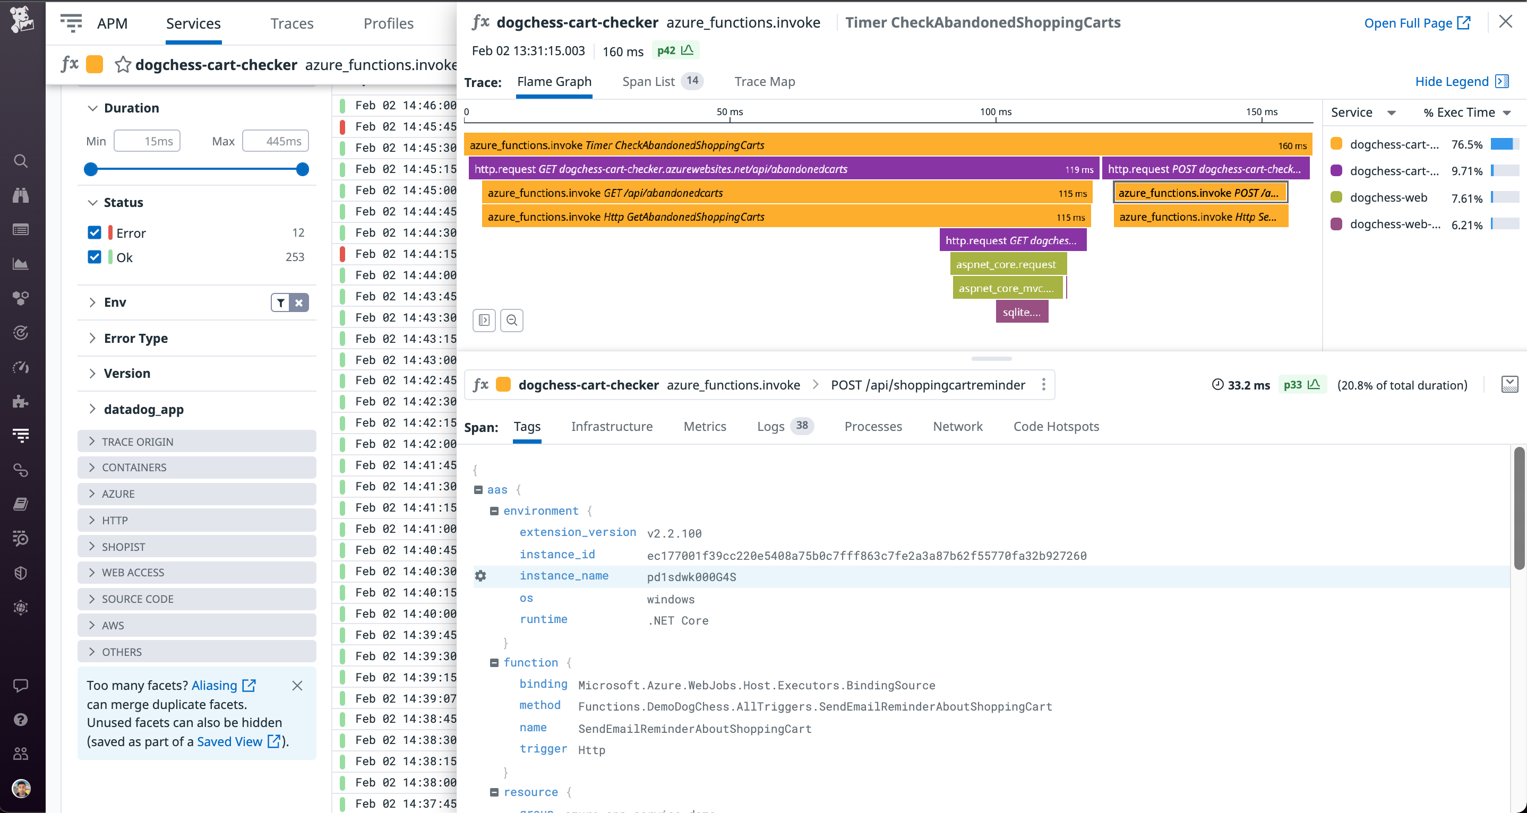The height and width of the screenshot is (813, 1527).
Task: Collapse the aas tag group
Action: tap(479, 489)
